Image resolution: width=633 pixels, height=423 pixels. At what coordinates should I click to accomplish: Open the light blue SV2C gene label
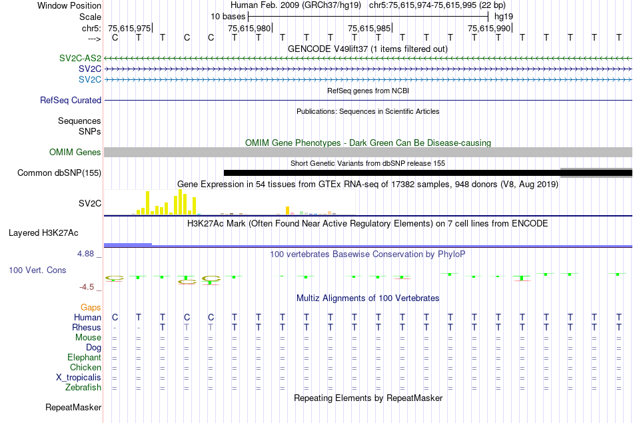[90, 79]
